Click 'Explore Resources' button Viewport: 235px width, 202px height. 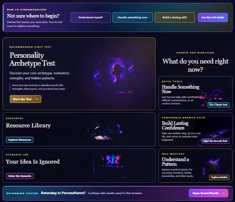click(x=20, y=140)
